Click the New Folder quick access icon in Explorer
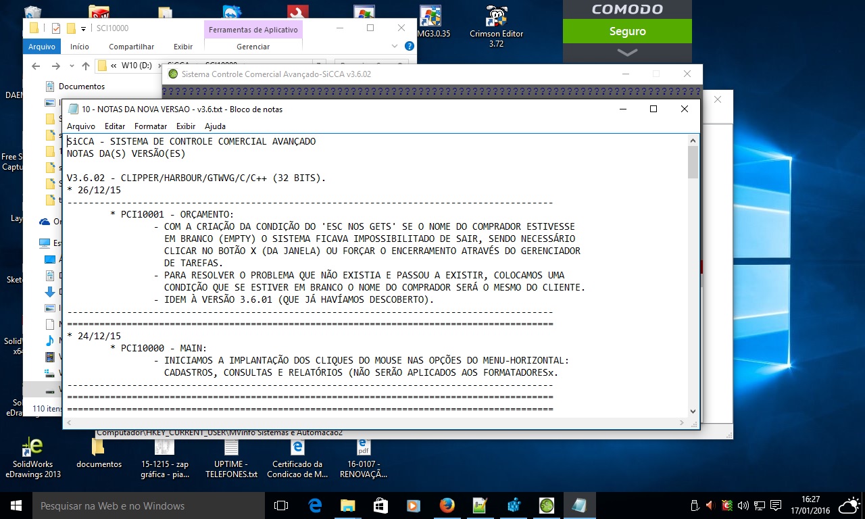 pyautogui.click(x=70, y=28)
